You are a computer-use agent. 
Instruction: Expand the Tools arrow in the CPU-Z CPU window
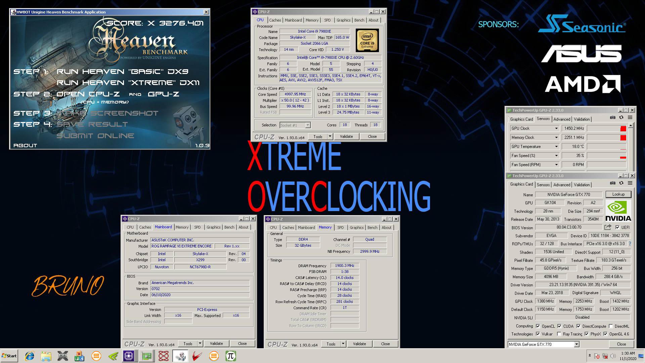click(330, 136)
